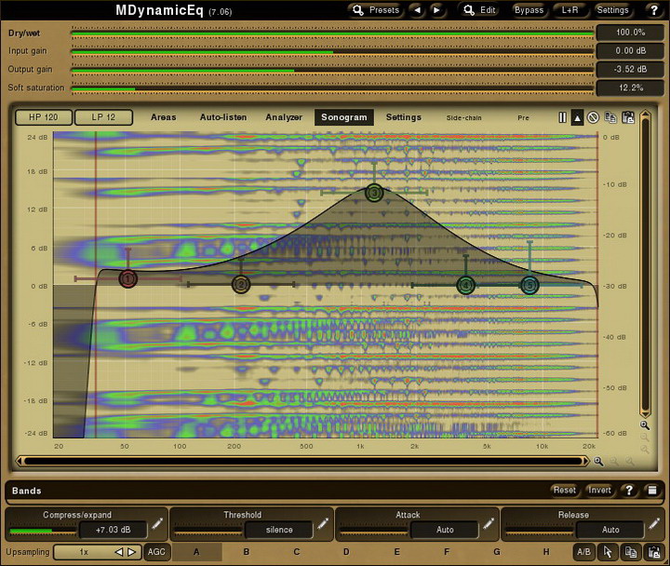Open the graph Settings tab

pos(403,117)
